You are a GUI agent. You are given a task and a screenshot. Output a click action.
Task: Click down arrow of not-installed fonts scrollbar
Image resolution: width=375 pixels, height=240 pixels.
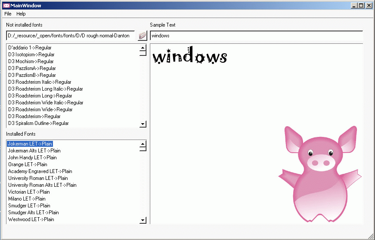click(x=143, y=124)
